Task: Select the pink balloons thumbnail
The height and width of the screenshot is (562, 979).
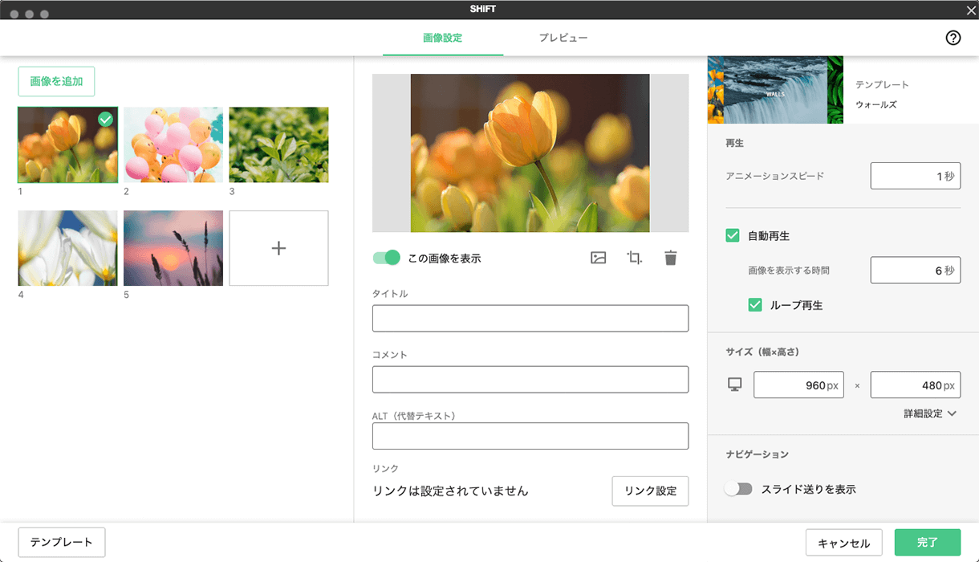Action: tap(173, 145)
